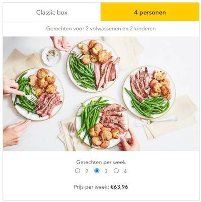This screenshot has height=202, width=201.
Task: Select the 4 personen tab
Action: (150, 13)
